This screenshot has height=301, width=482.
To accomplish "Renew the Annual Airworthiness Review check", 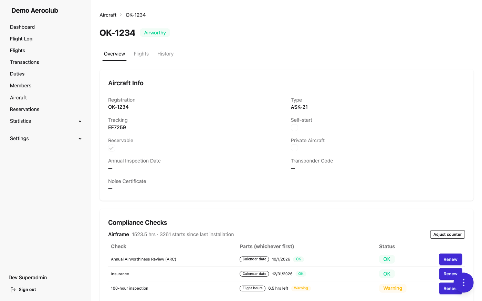I will (x=450, y=259).
